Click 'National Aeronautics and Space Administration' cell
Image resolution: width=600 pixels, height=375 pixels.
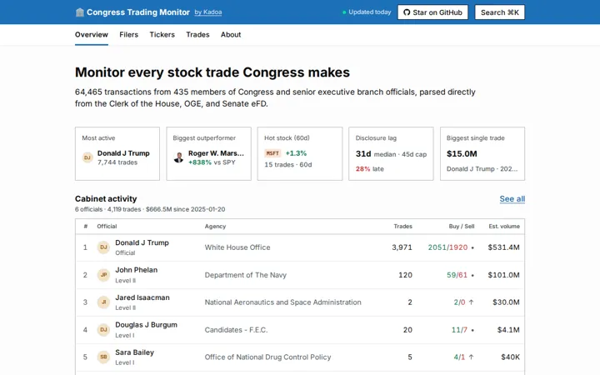click(282, 302)
